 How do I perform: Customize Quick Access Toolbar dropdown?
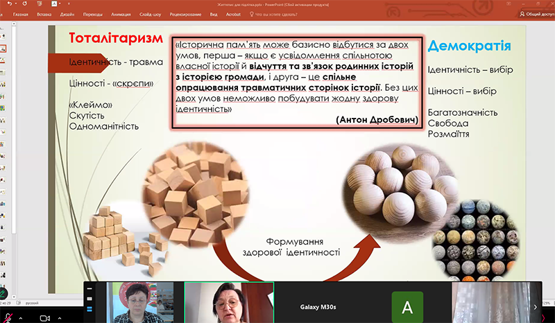69,4
